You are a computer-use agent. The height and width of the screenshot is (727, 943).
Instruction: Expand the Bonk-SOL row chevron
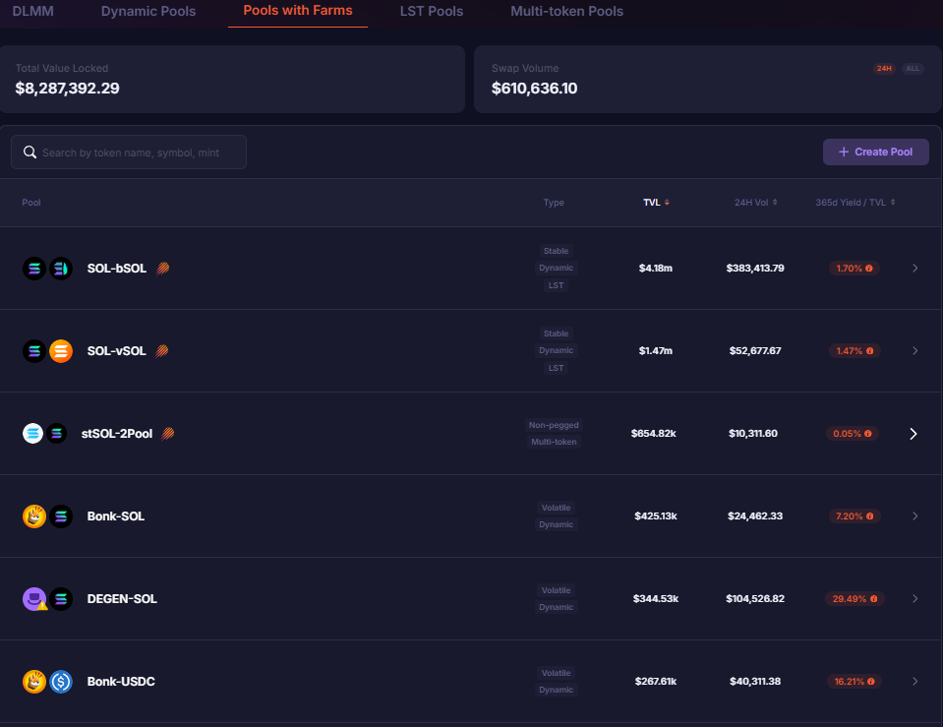(914, 516)
